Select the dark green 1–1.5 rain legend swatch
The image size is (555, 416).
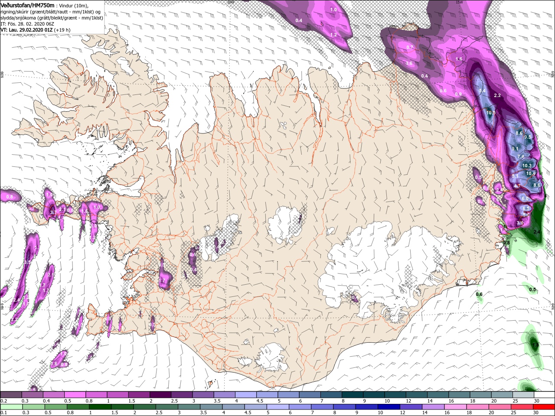[100, 407]
